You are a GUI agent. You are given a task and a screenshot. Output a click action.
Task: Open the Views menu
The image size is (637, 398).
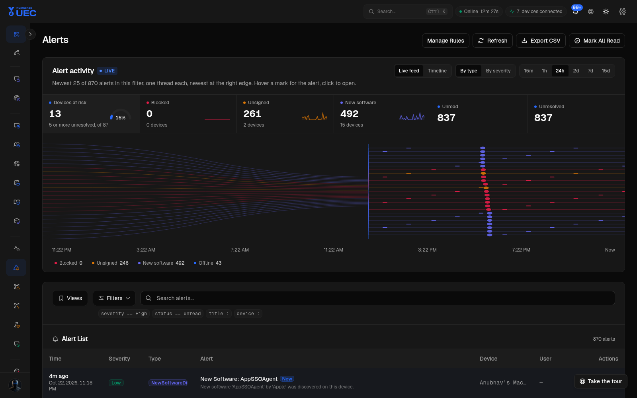(x=70, y=298)
